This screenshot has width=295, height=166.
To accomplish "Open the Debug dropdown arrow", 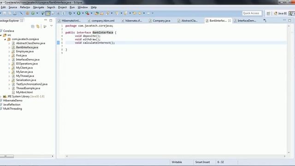I will [x=74, y=13].
